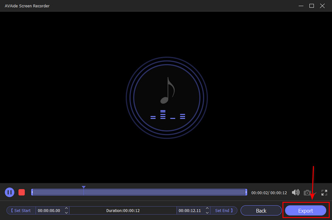Go back with the Back button
The width and height of the screenshot is (332, 220).
pos(261,210)
